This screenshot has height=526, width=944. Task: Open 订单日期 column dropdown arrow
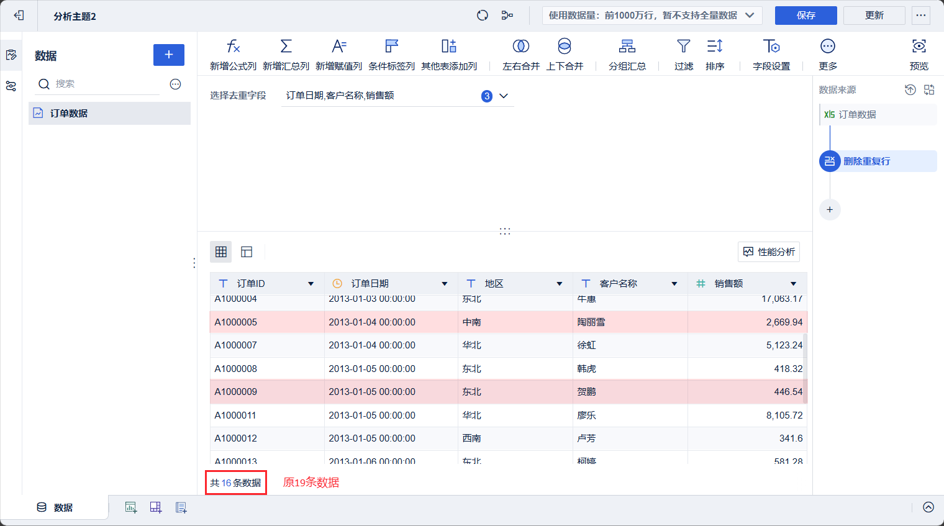click(445, 284)
